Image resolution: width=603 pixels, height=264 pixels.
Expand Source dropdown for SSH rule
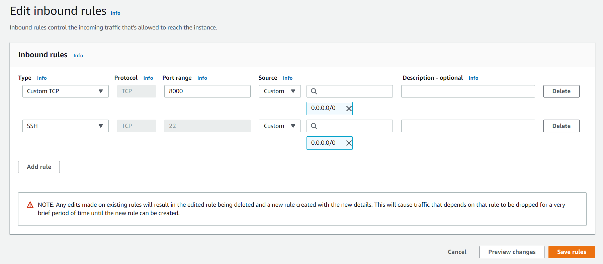(279, 126)
